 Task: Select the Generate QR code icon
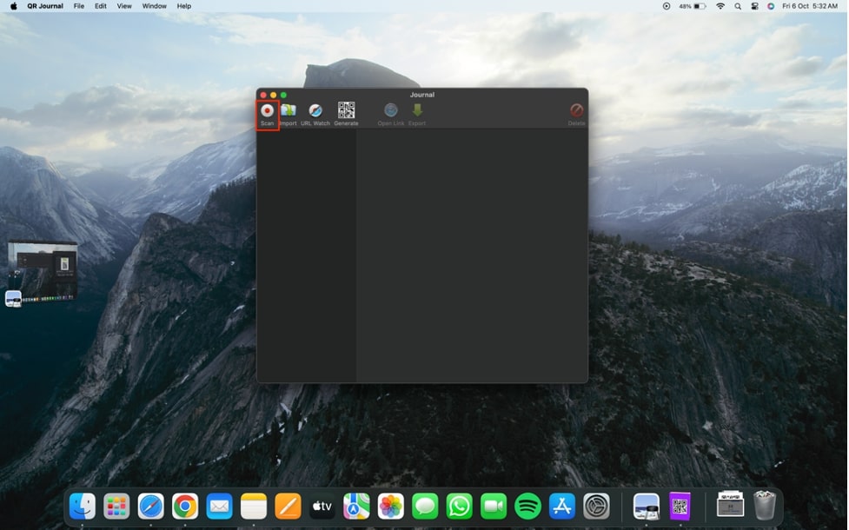[346, 110]
